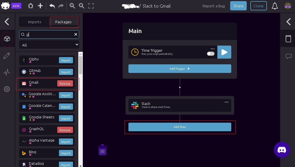Click the Clone button
This screenshot has width=295, height=167.
click(x=259, y=6)
